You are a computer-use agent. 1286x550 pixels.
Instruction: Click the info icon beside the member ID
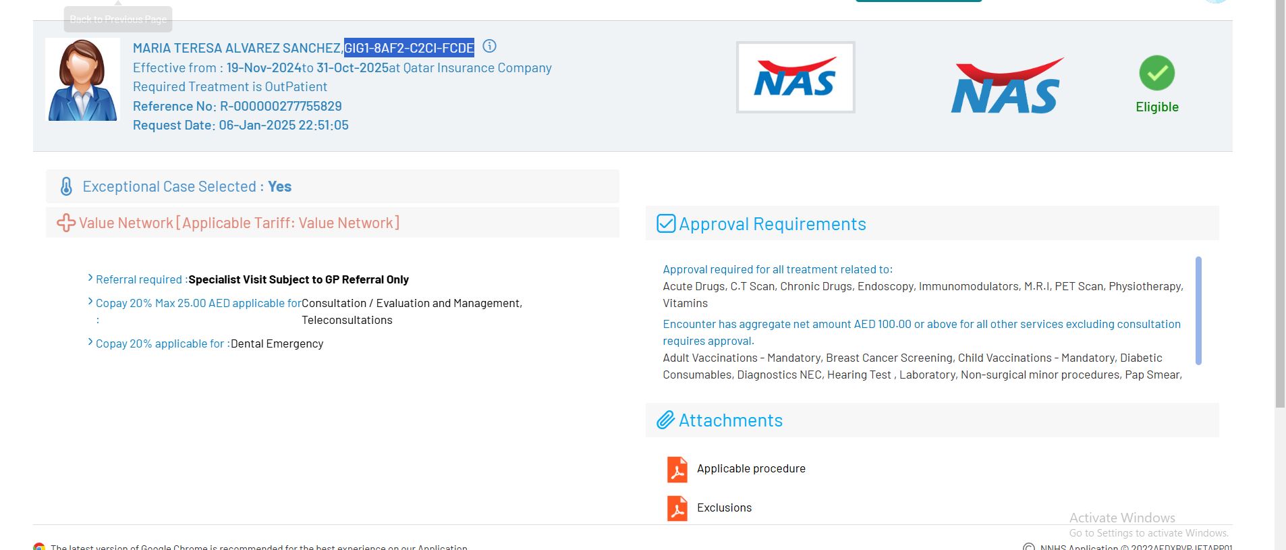coord(490,47)
